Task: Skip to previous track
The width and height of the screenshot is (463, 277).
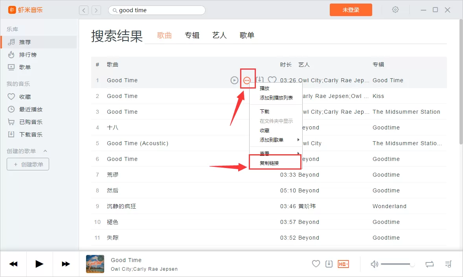Action: coord(13,264)
